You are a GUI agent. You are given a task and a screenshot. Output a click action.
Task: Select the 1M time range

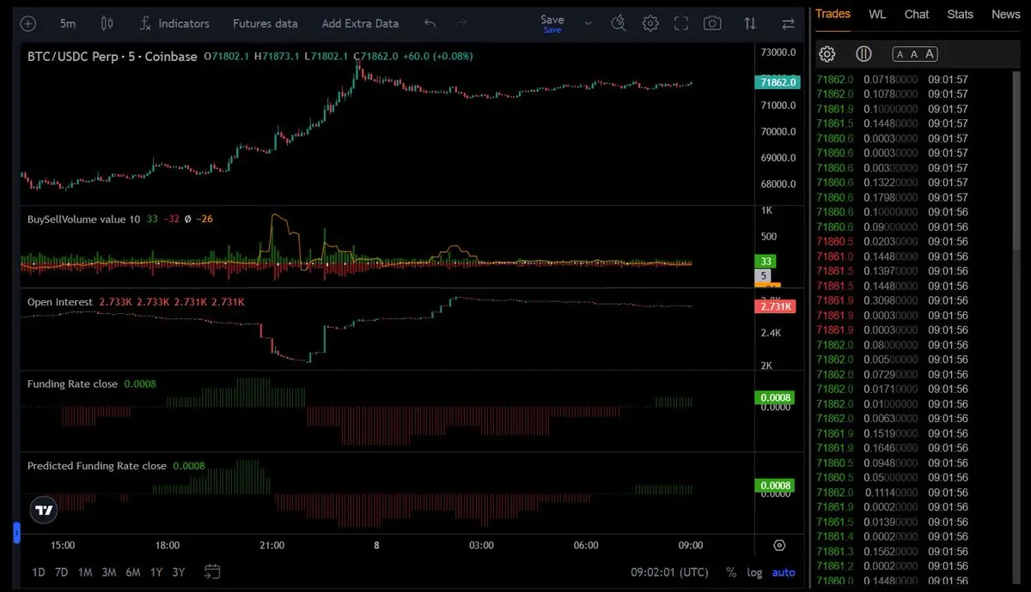tap(85, 572)
